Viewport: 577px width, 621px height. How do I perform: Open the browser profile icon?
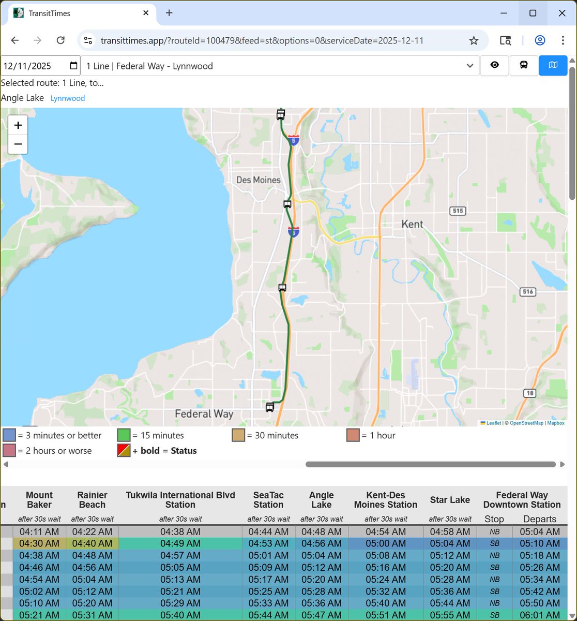[x=540, y=40]
